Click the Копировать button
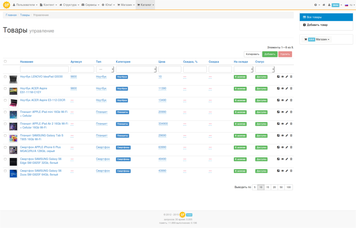This screenshot has width=356, height=228. [x=252, y=54]
